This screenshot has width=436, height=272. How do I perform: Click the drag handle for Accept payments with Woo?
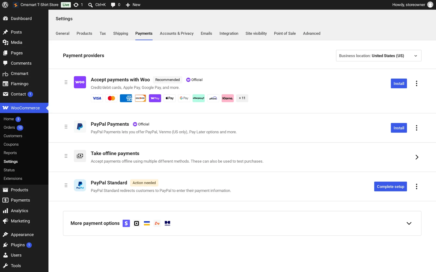click(66, 82)
